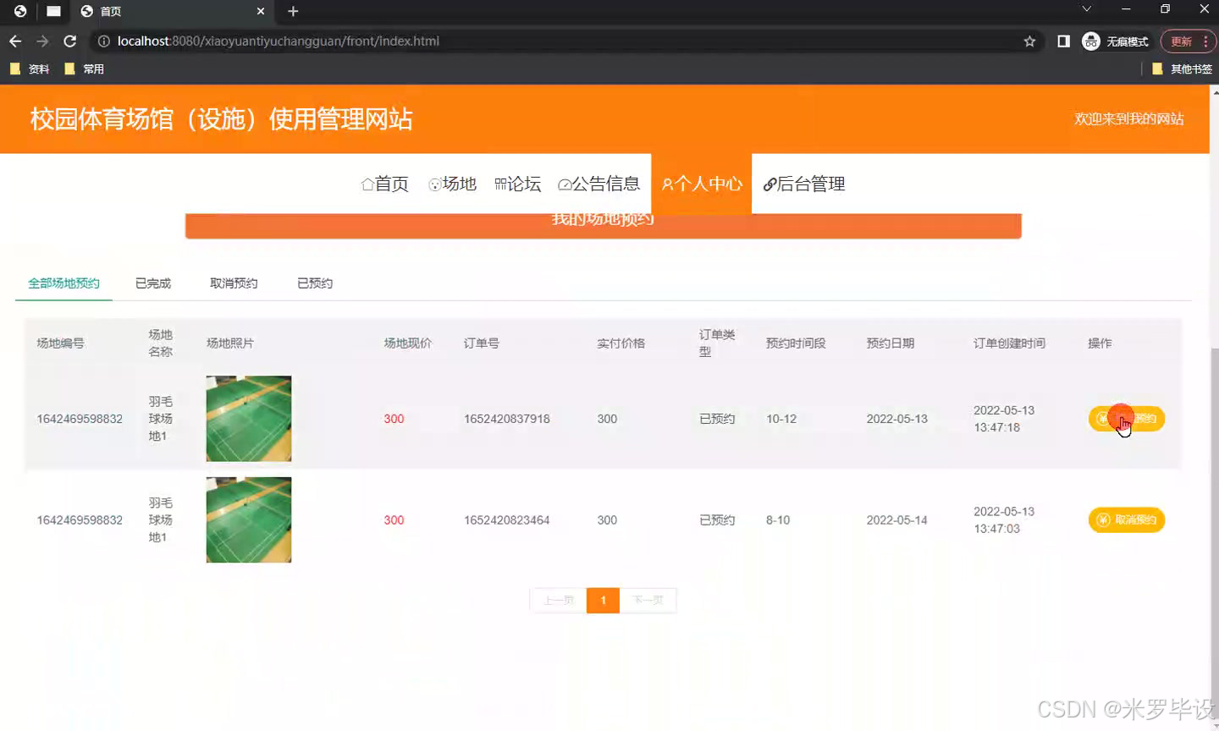Screen dimensions: 1219x731
Task: Expand the 其他书签 bookmarks folder
Action: click(x=1190, y=69)
